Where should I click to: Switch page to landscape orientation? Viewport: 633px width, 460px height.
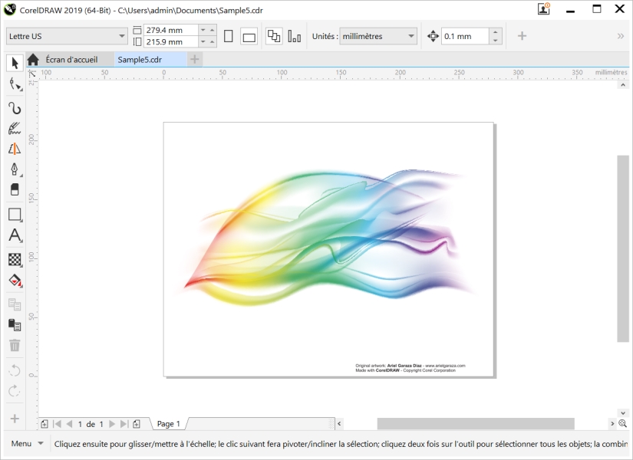(249, 36)
